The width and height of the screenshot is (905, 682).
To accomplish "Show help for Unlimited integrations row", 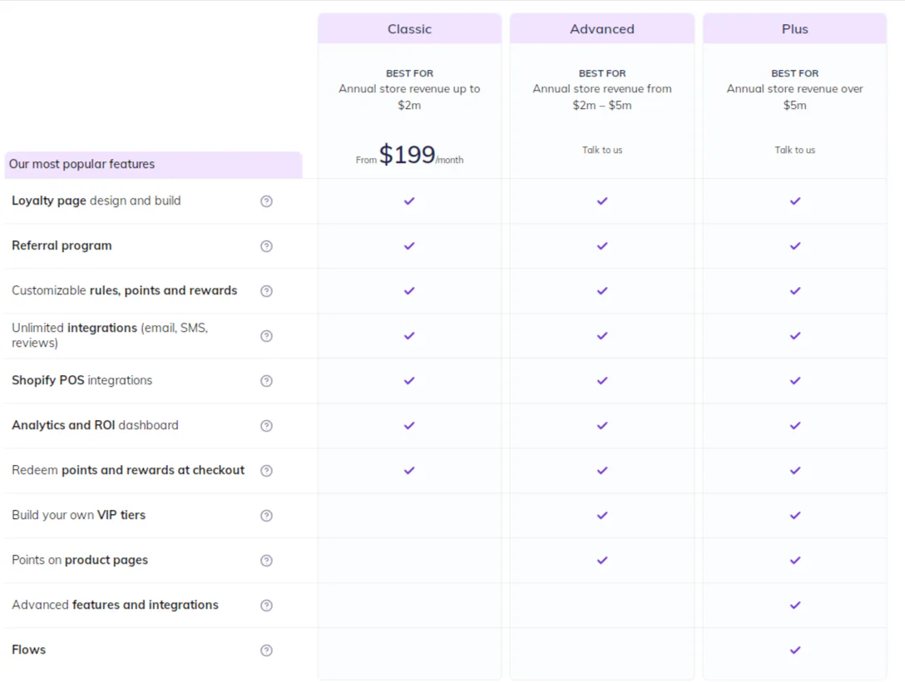I will [x=266, y=336].
